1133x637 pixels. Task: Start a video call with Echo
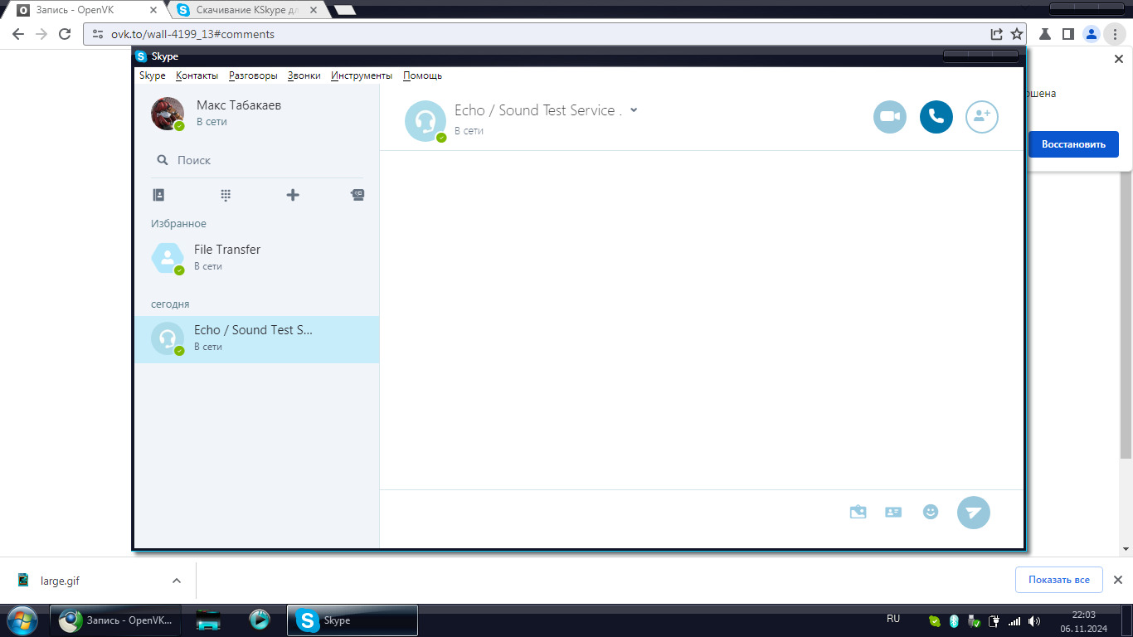(890, 117)
